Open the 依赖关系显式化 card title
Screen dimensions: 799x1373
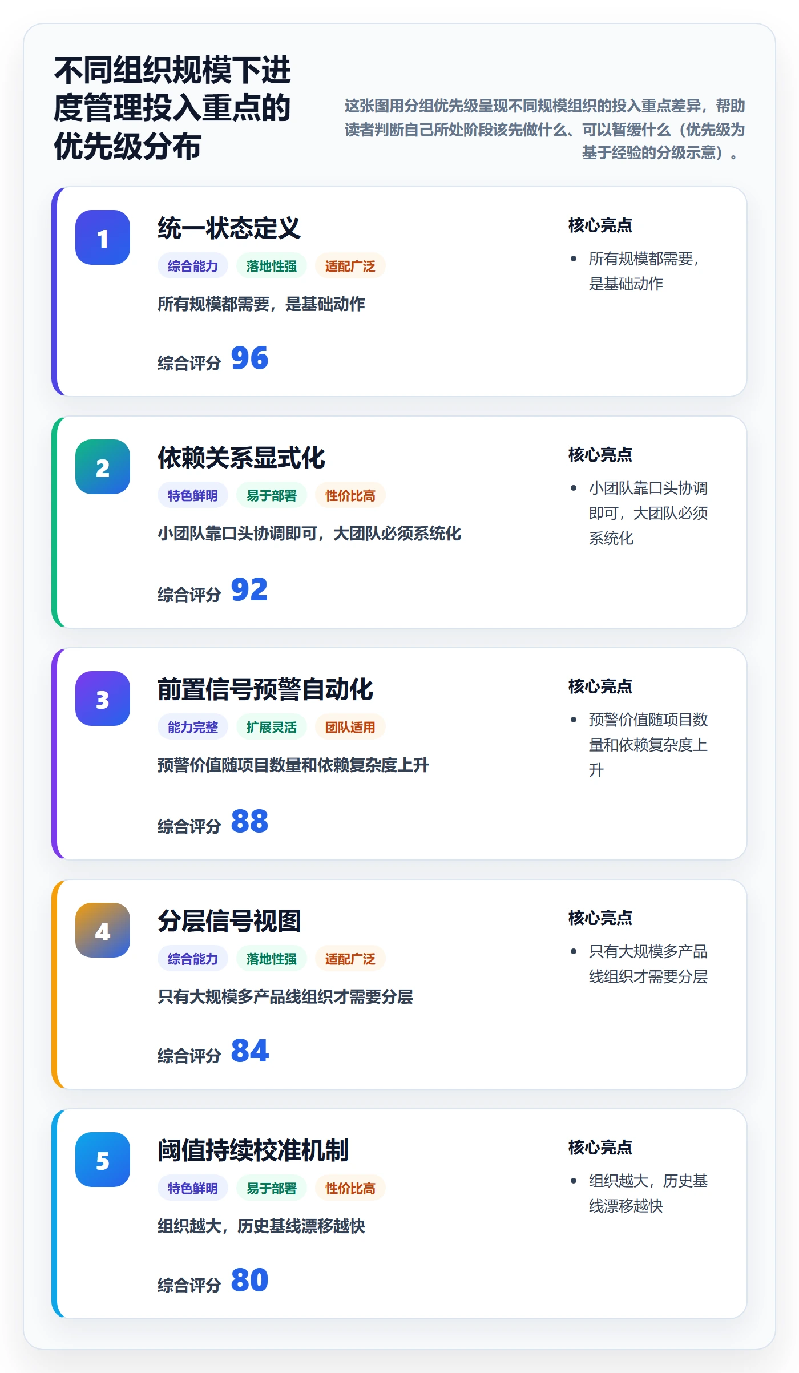241,458
